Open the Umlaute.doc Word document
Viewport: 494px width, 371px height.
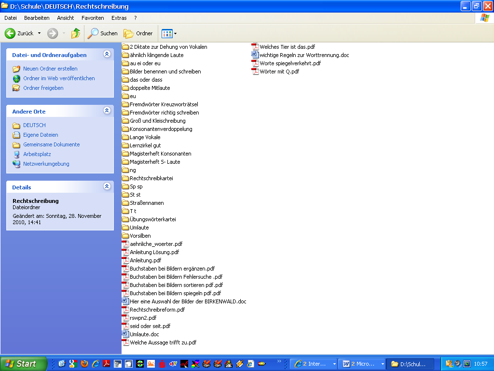(x=144, y=334)
